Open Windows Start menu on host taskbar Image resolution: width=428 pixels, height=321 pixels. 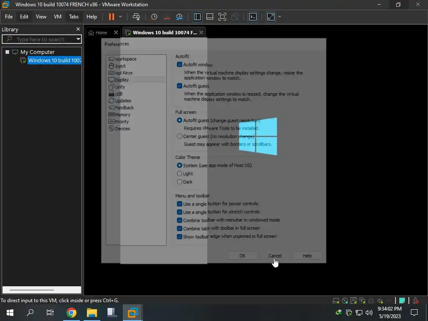pyautogui.click(x=10, y=313)
